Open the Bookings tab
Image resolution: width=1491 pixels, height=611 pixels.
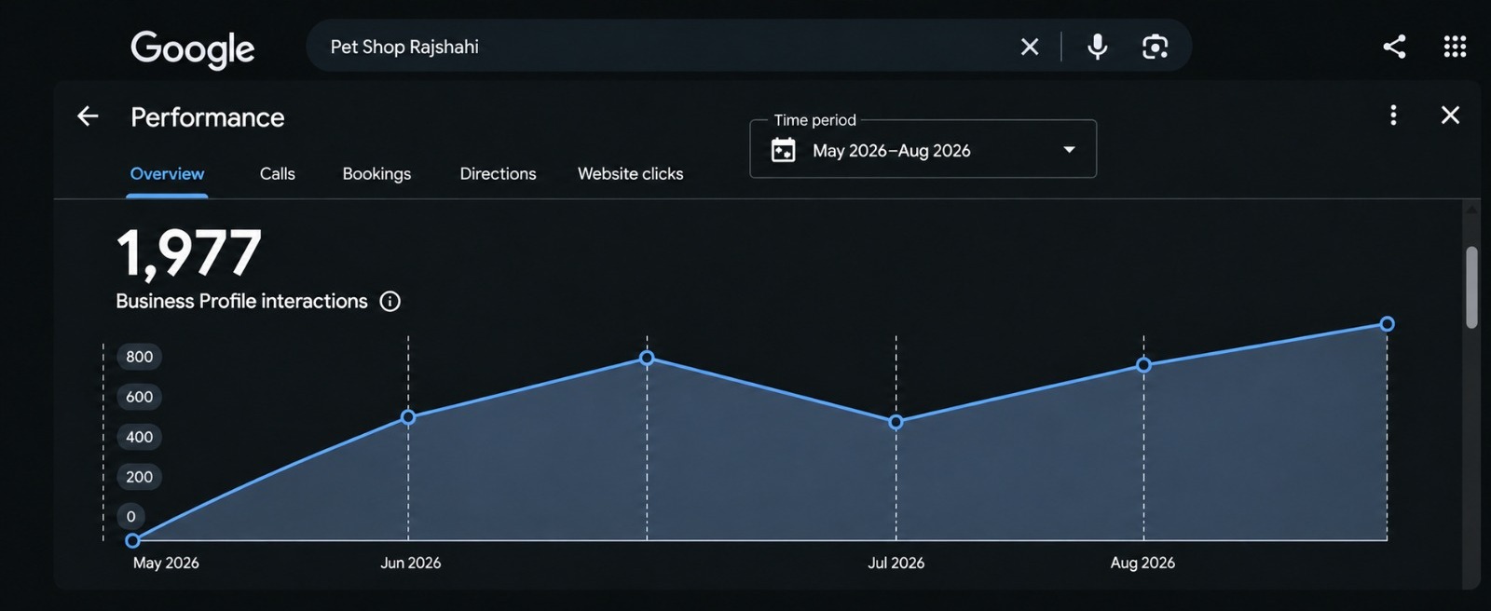click(x=376, y=174)
